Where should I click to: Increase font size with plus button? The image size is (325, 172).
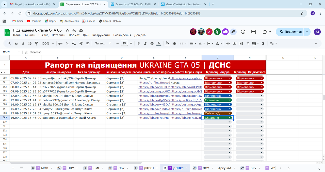coord(131,44)
